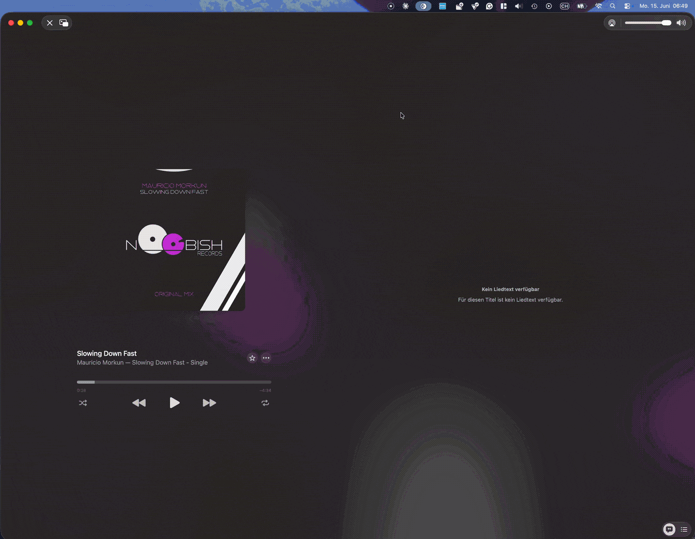Toggle repeat mode
The height and width of the screenshot is (539, 695).
click(x=265, y=403)
